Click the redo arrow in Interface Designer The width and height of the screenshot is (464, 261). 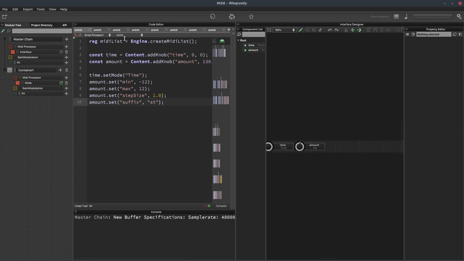[336, 30]
